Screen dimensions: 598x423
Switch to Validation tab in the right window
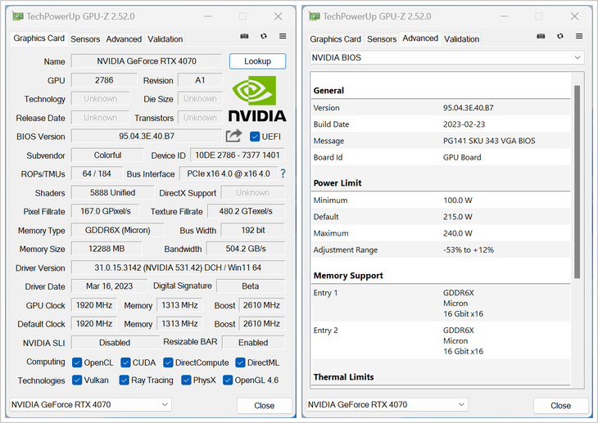[x=461, y=39]
